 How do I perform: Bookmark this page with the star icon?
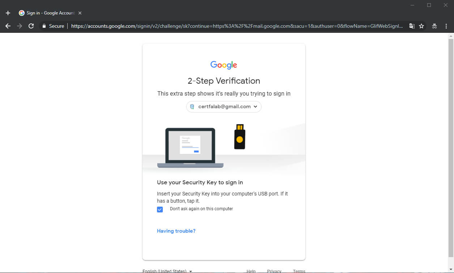[422, 26]
